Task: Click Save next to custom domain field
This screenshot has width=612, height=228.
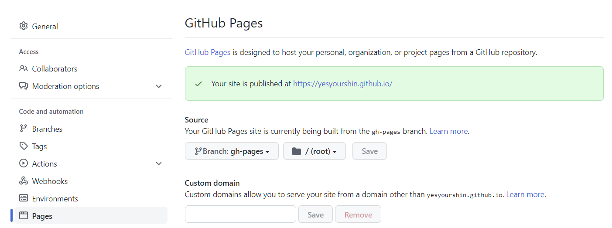Action: 315,214
